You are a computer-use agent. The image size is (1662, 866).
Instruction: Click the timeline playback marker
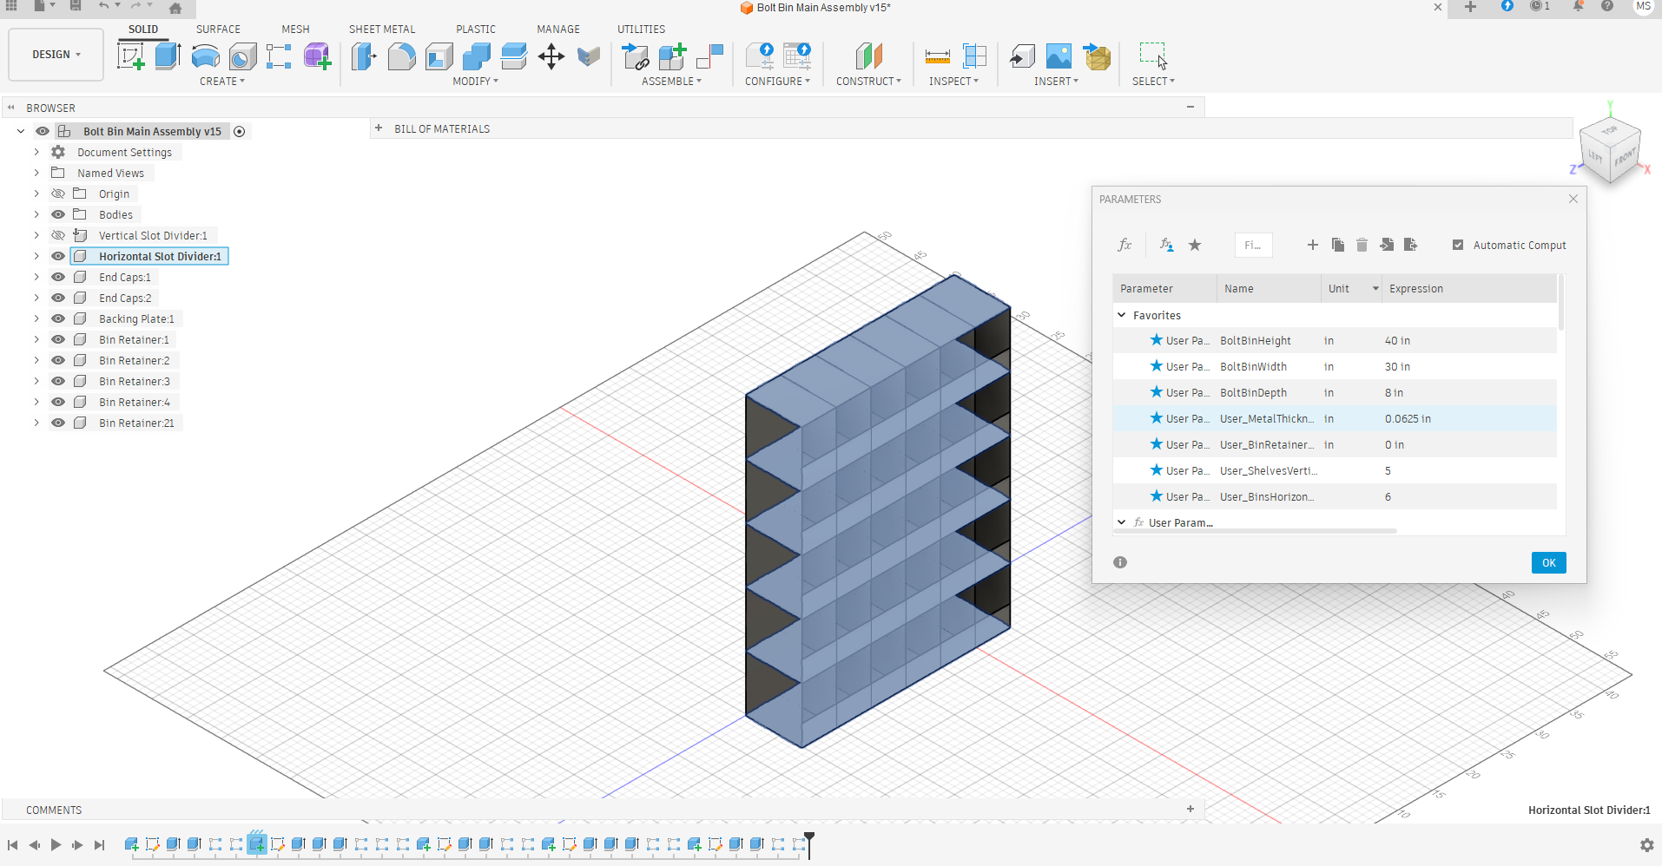[x=808, y=843]
